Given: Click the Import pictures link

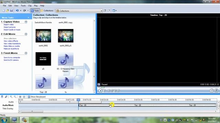Looking at the screenshot, I should point(10,27).
